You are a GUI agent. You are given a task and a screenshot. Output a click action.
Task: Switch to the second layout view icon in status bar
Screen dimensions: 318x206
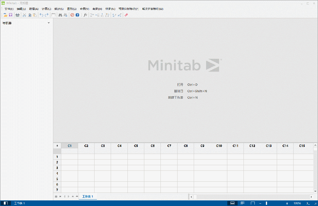(x=243, y=203)
